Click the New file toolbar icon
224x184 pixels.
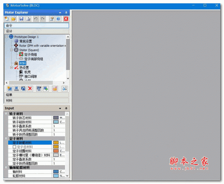7,19
